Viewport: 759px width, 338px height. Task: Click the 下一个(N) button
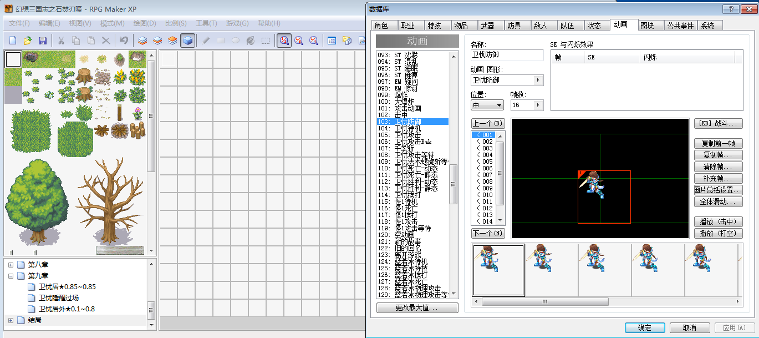(488, 233)
